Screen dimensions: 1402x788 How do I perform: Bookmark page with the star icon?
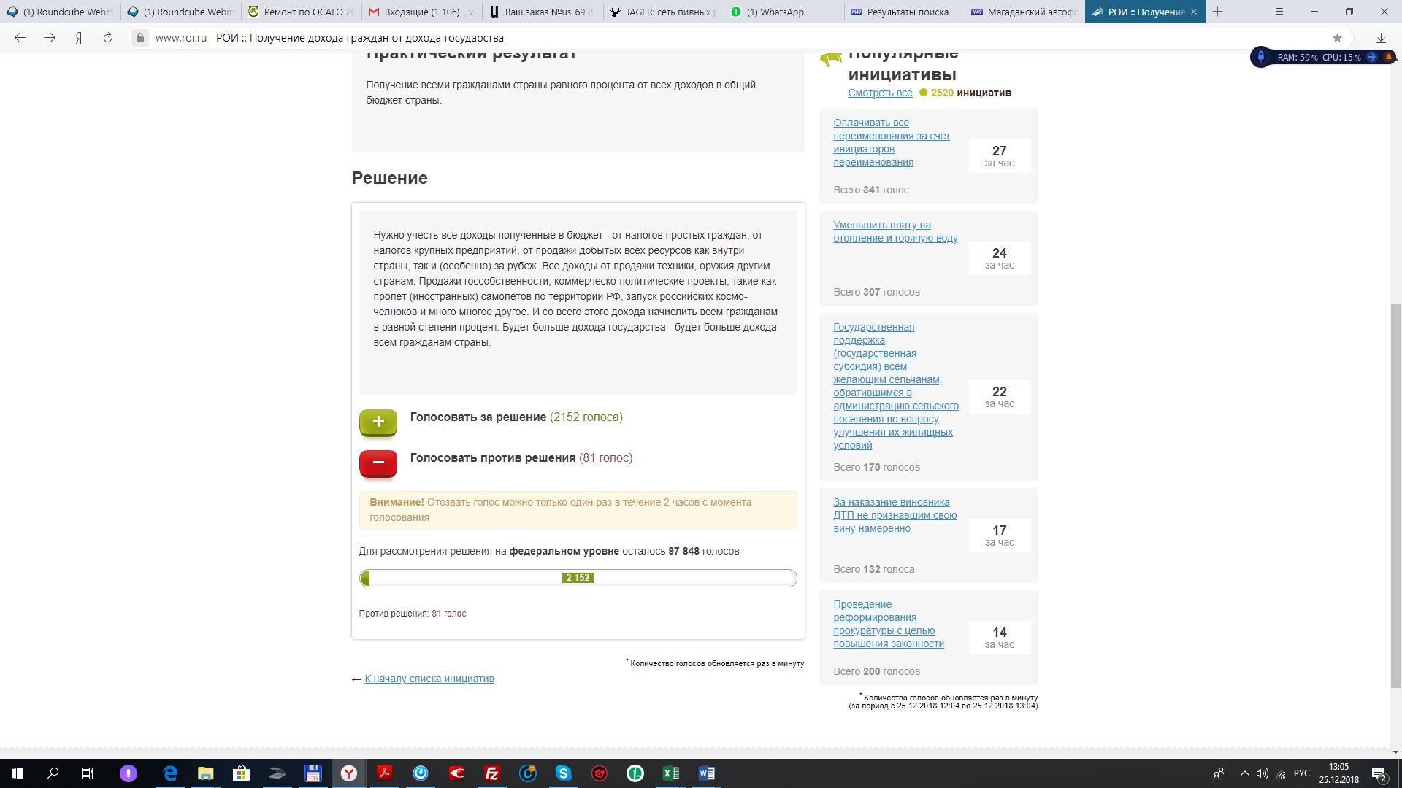1337,38
